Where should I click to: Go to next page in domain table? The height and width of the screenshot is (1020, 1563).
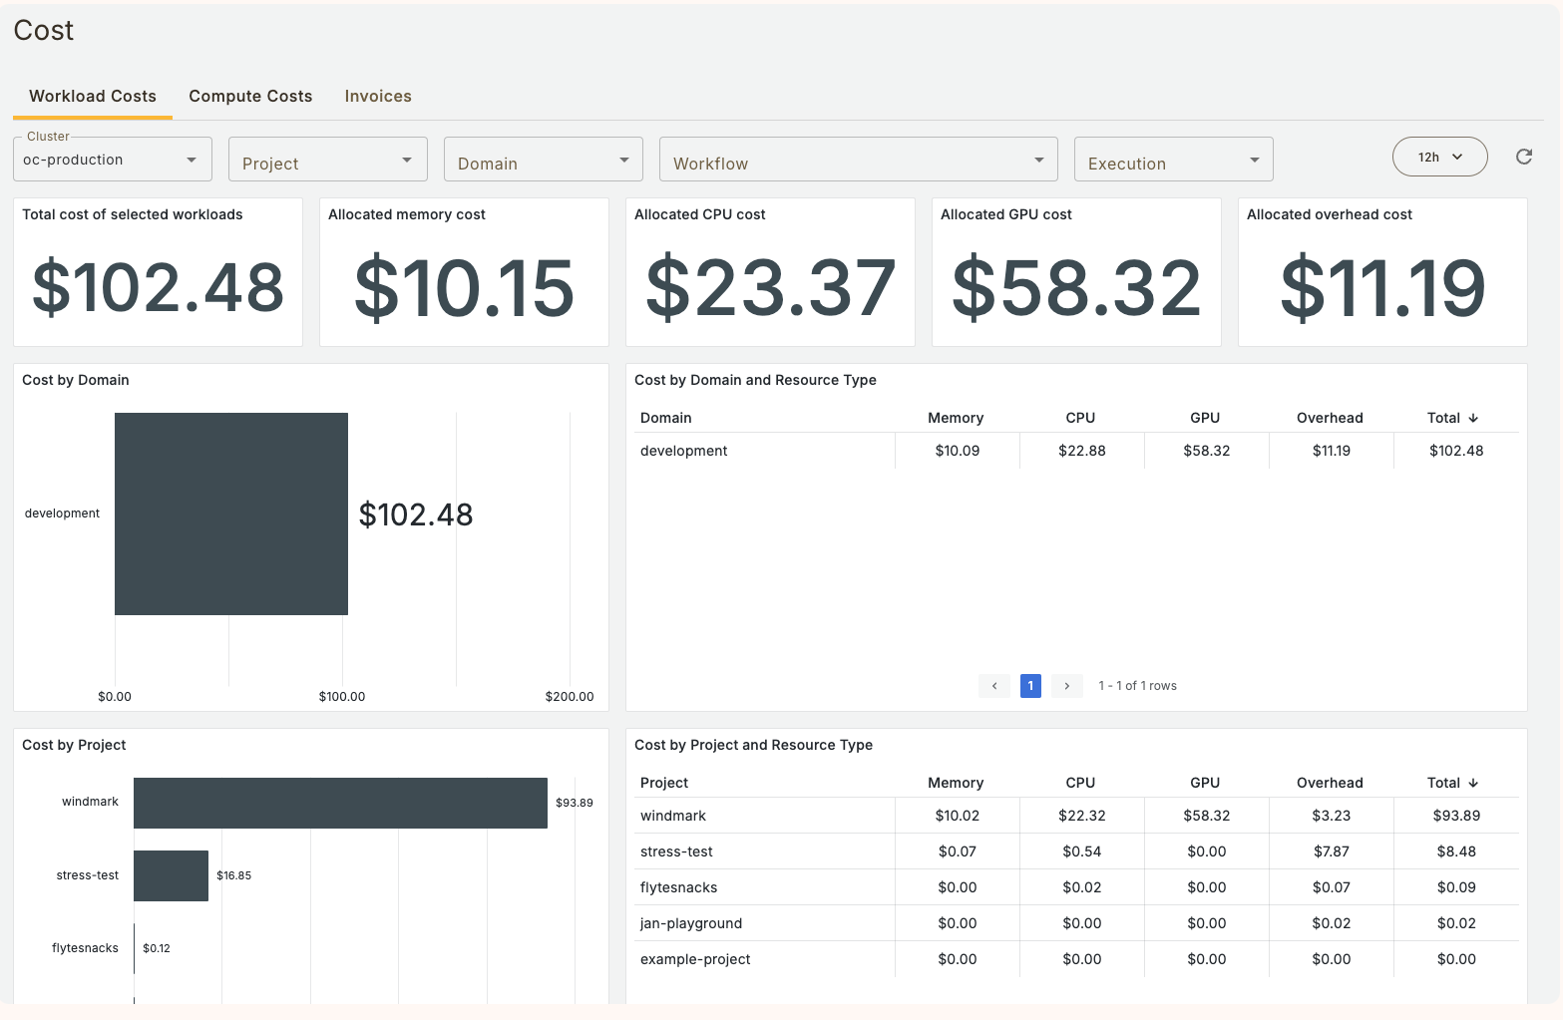pos(1066,686)
